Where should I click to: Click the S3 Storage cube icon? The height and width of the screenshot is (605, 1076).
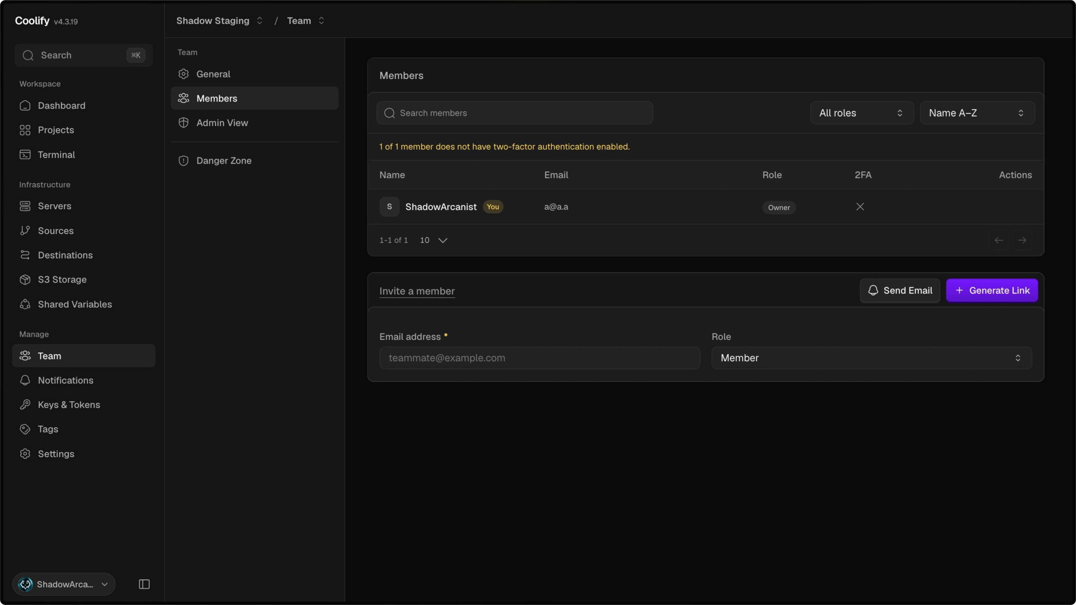25,280
